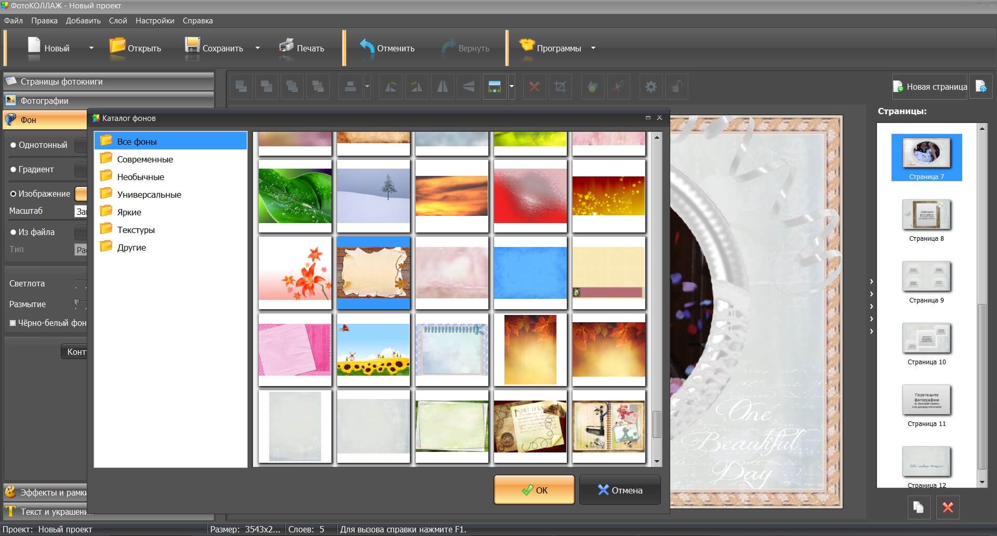
Task: Delete page using red X below pages list
Action: click(x=948, y=507)
